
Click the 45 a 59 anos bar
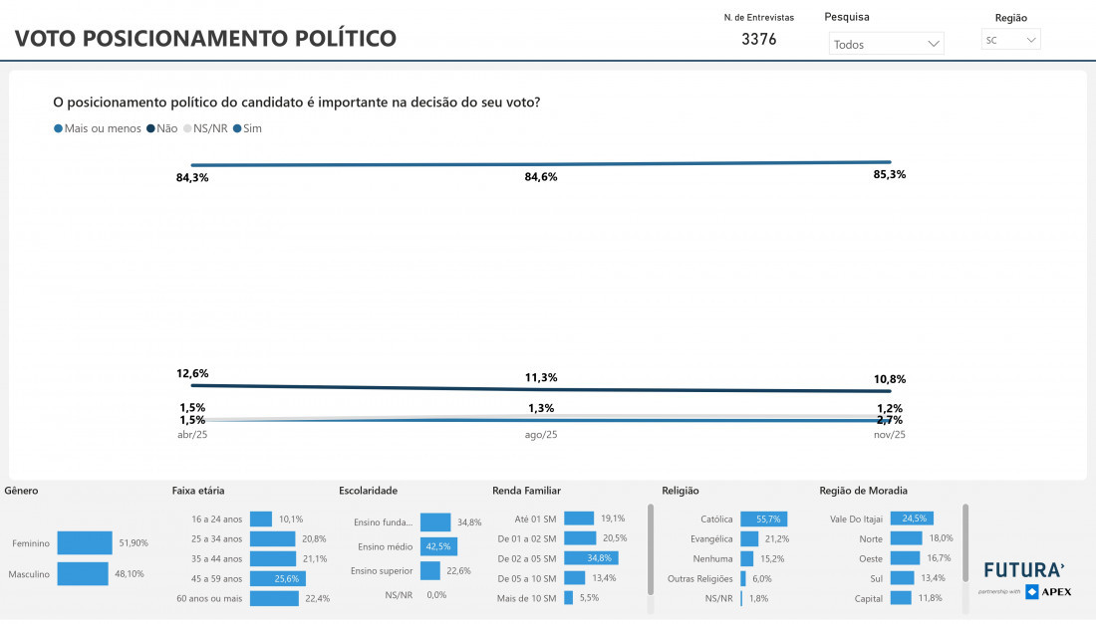point(277,578)
